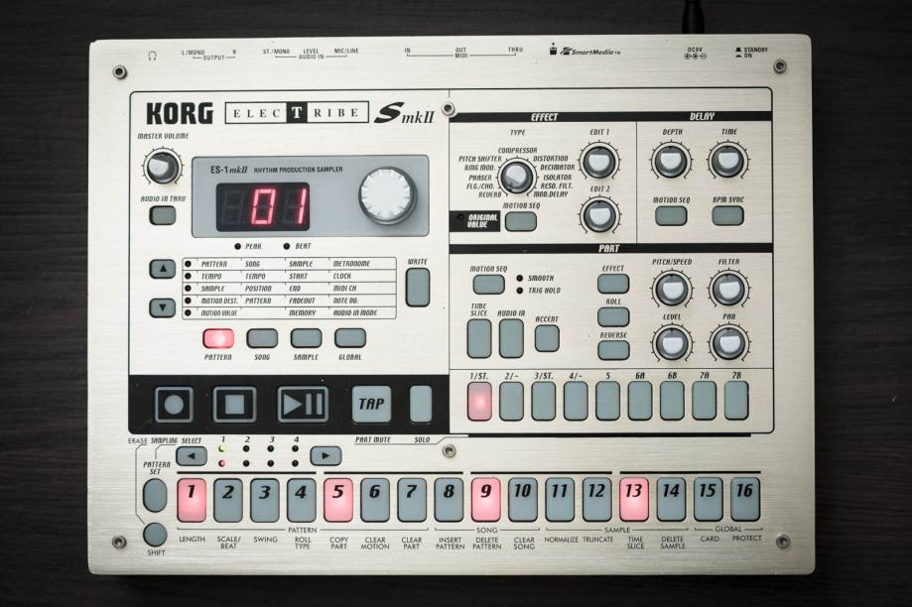
Task: Select the lit part 1/ST. pad
Action: point(480,401)
